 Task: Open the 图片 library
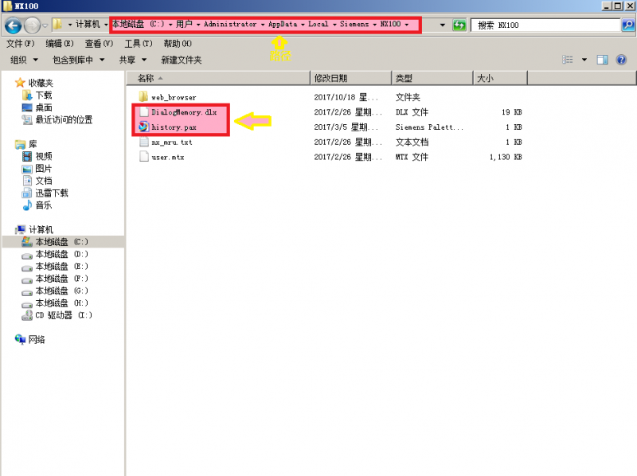(44, 169)
